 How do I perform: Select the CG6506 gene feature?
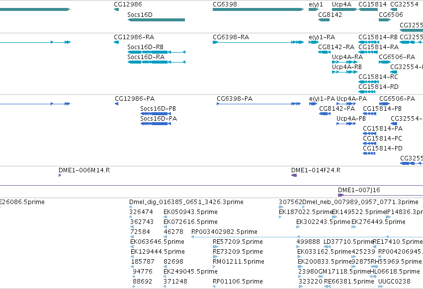pyautogui.click(x=385, y=20)
